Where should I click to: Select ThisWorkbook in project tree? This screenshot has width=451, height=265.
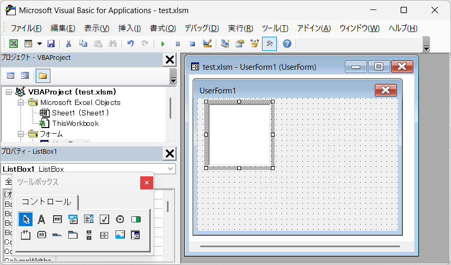pyautogui.click(x=76, y=123)
